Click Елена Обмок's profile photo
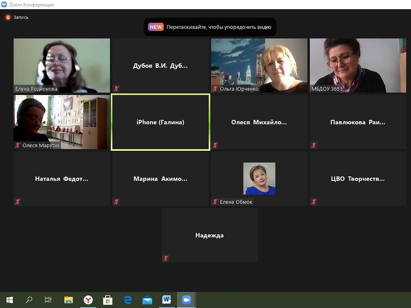Viewport: 411px width, 308px height. [259, 178]
